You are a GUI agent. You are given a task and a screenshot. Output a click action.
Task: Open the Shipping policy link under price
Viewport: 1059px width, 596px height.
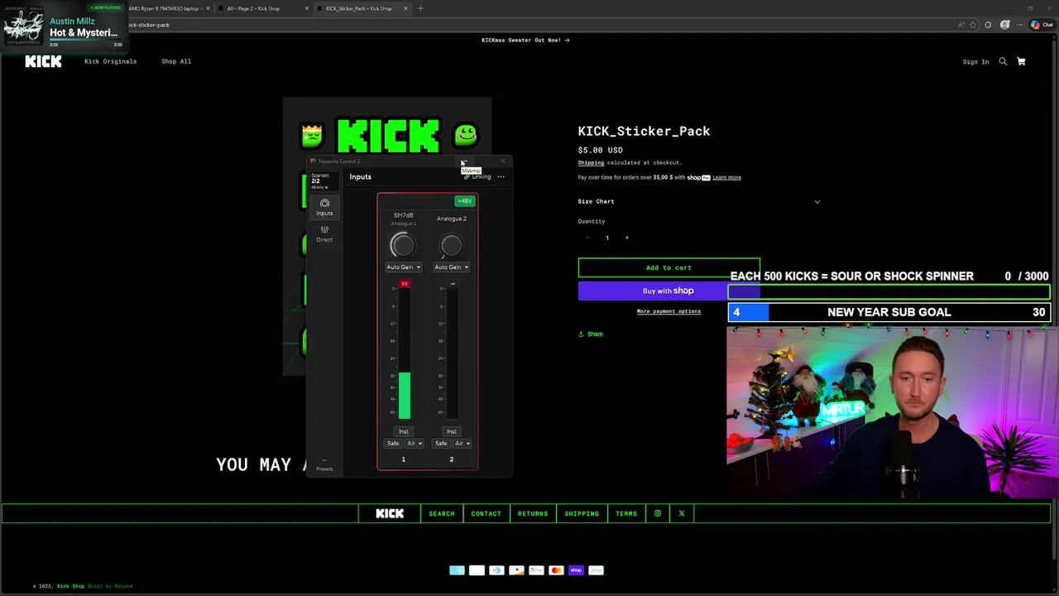(x=591, y=162)
